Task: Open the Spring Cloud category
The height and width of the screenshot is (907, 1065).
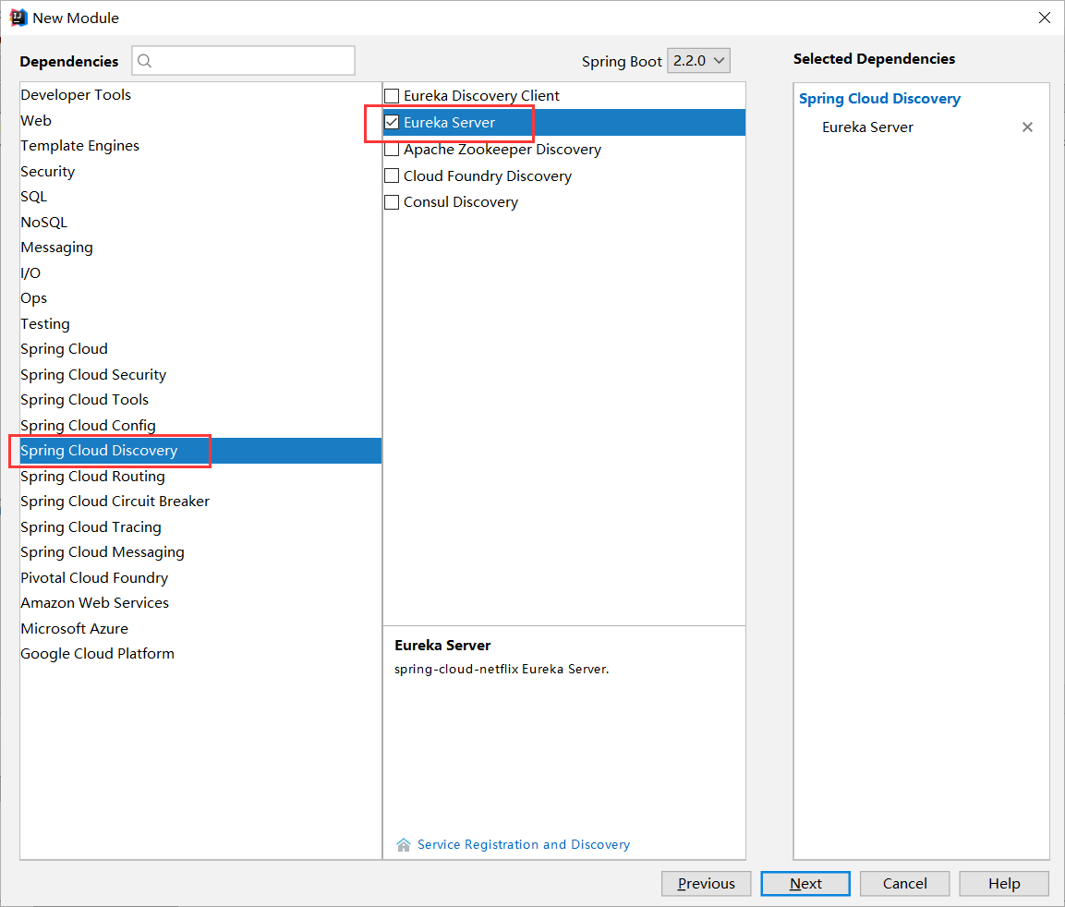Action: click(x=200, y=348)
